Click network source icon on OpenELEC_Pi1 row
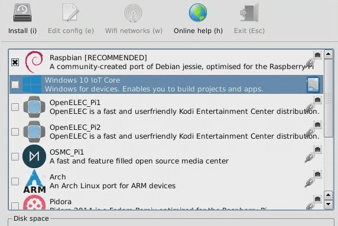The width and height of the screenshot is (338, 226). (x=314, y=104)
